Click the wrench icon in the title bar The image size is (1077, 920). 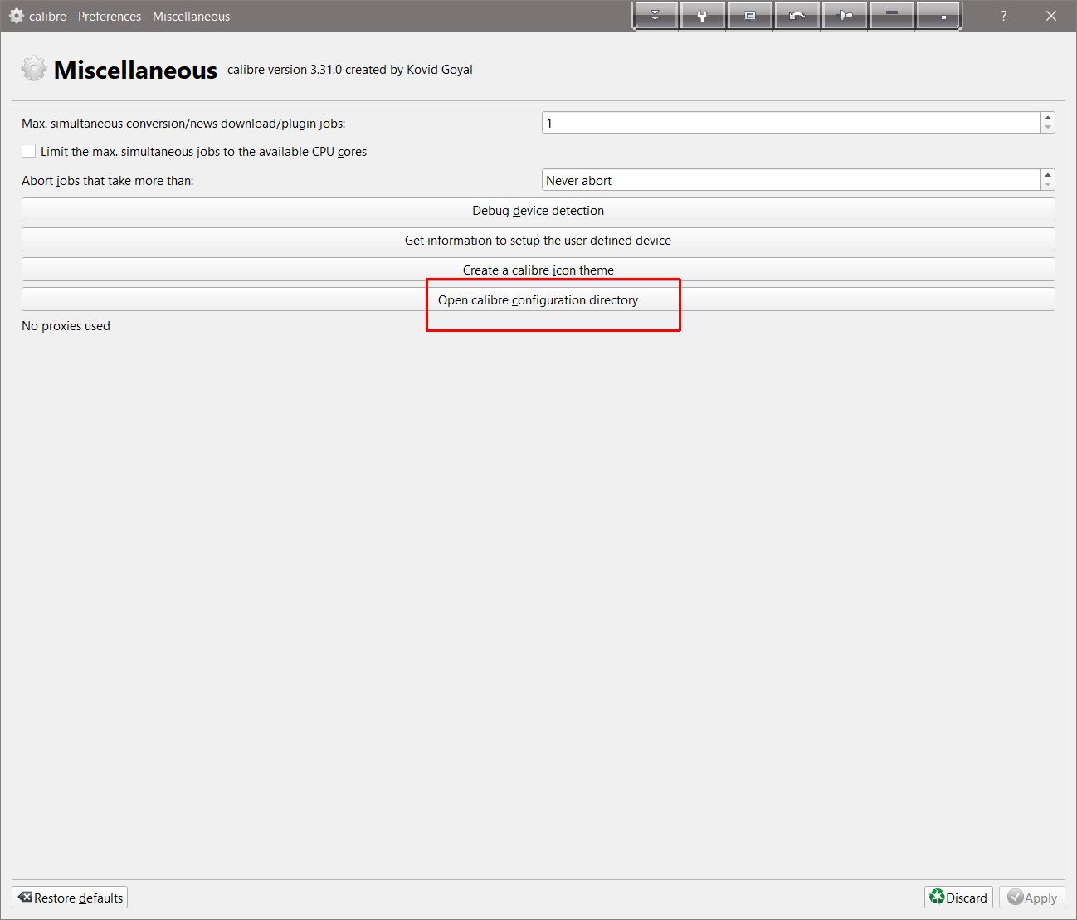[x=703, y=16]
